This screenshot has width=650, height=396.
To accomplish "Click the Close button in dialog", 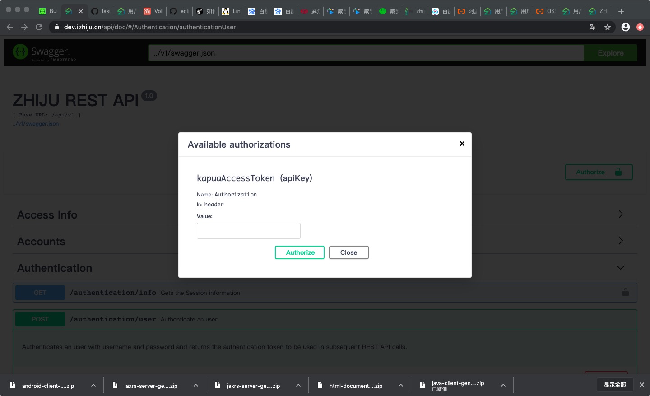I will pyautogui.click(x=349, y=252).
